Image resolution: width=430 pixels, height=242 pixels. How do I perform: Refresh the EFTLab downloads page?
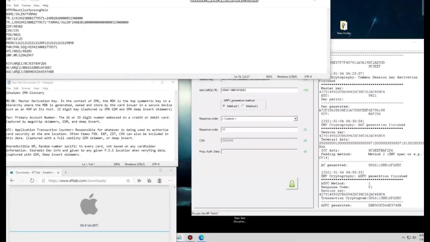32,180
